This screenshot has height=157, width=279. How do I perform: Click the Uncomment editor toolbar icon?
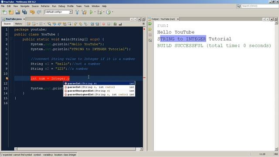point(120,24)
